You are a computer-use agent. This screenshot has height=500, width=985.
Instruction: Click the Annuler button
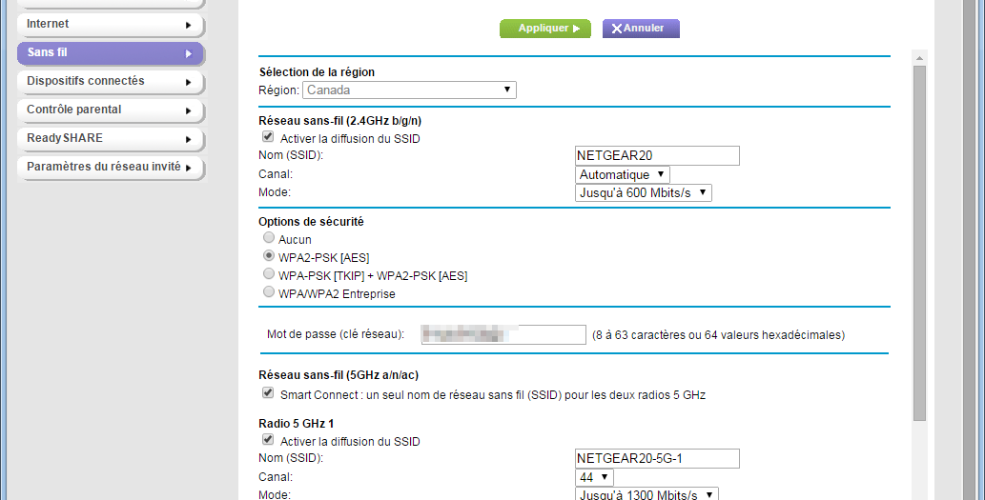point(640,29)
